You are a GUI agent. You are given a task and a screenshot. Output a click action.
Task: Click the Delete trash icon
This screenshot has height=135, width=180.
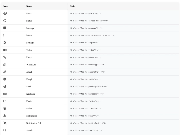coord(5,108)
